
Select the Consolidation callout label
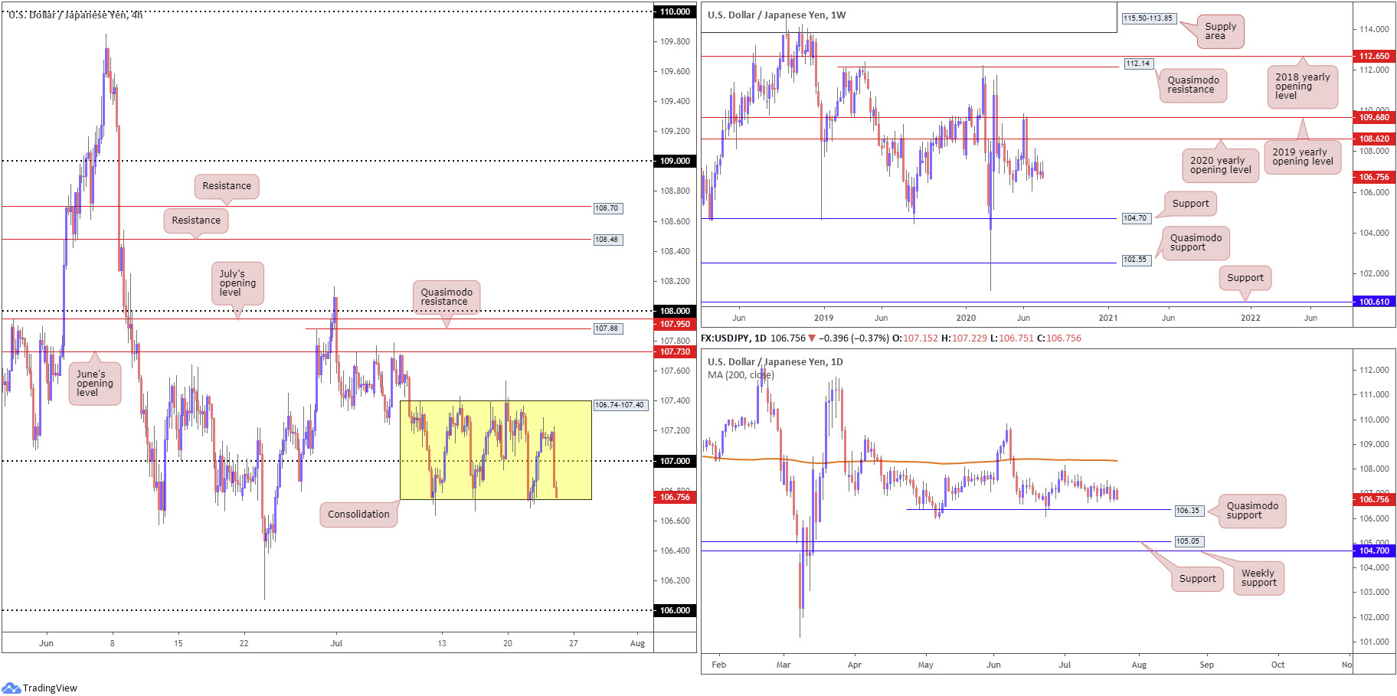pyautogui.click(x=358, y=515)
